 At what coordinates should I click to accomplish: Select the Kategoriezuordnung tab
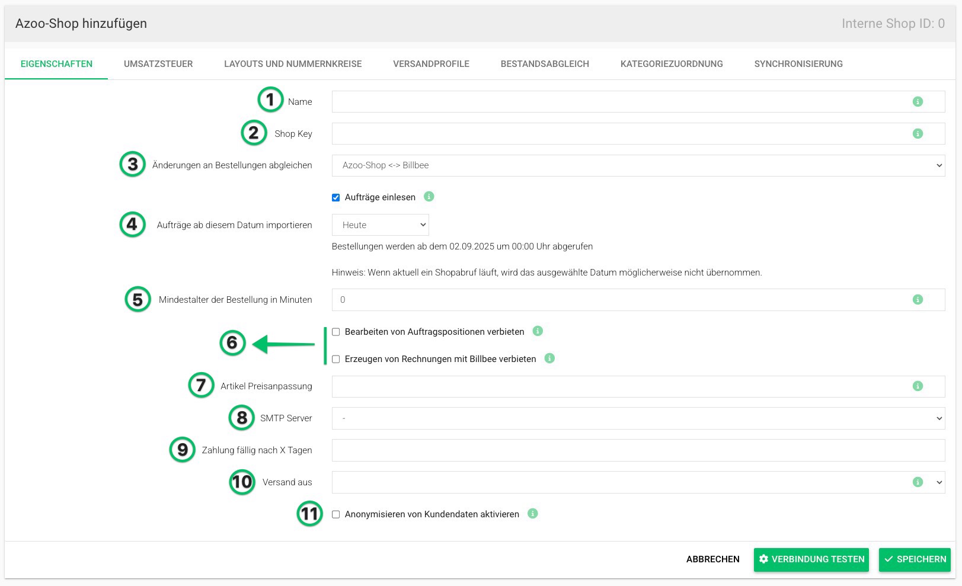672,64
